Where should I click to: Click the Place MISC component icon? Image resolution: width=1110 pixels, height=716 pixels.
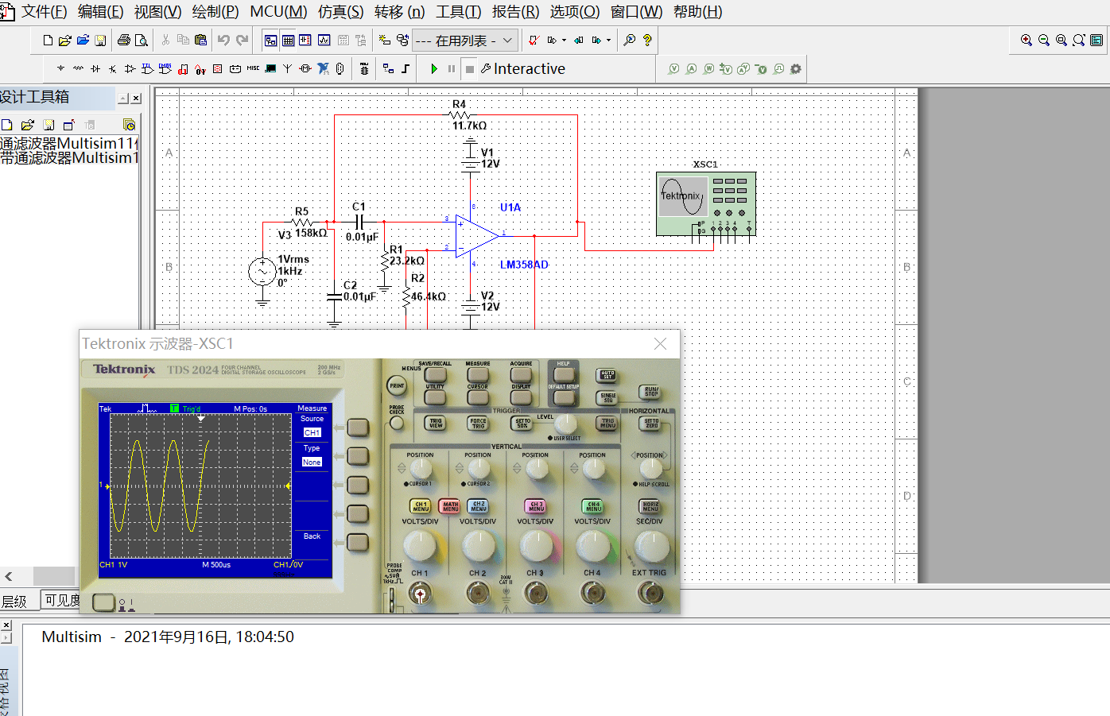[253, 69]
